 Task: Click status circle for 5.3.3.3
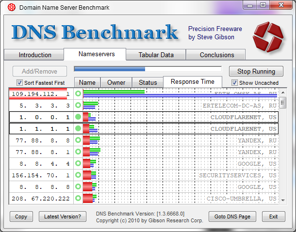click(x=78, y=105)
